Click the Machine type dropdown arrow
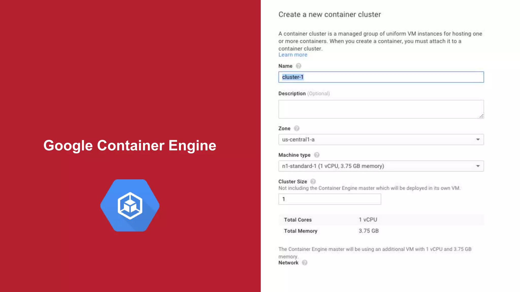 click(x=478, y=166)
